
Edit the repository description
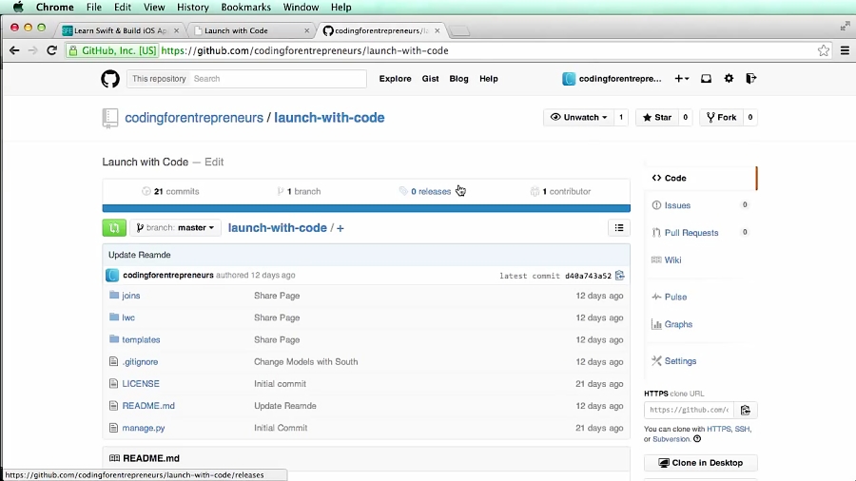click(214, 162)
